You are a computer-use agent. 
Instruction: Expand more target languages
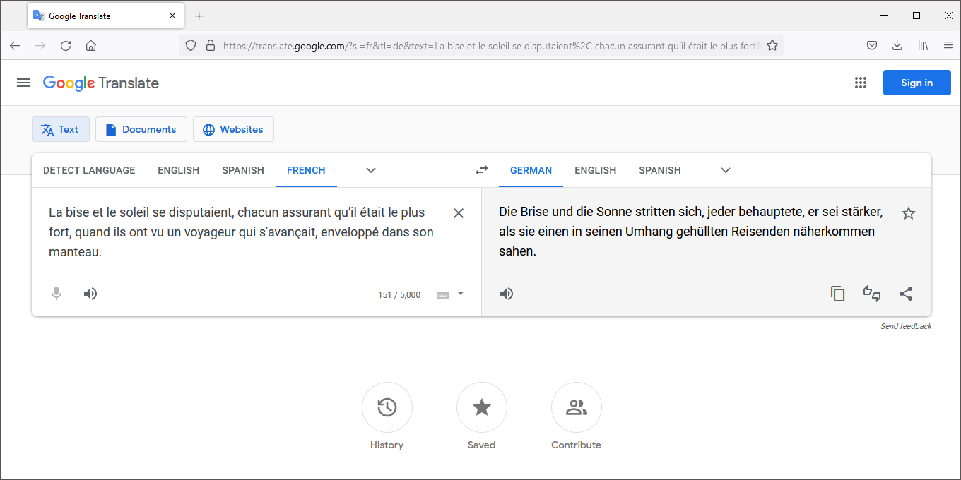click(726, 170)
